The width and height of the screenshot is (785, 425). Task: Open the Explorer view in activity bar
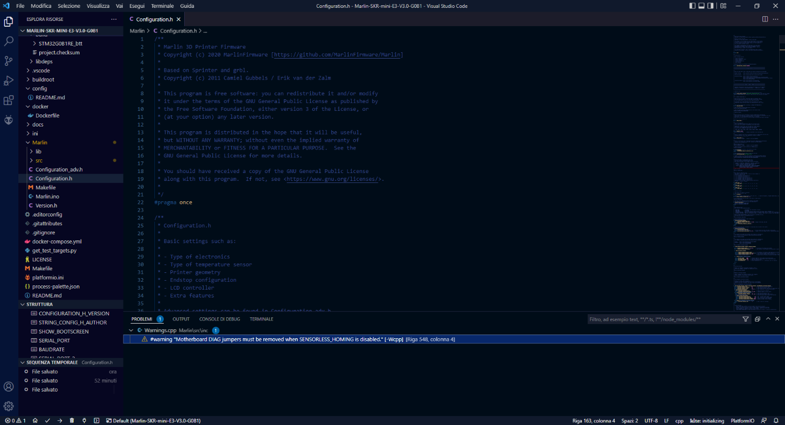point(8,22)
